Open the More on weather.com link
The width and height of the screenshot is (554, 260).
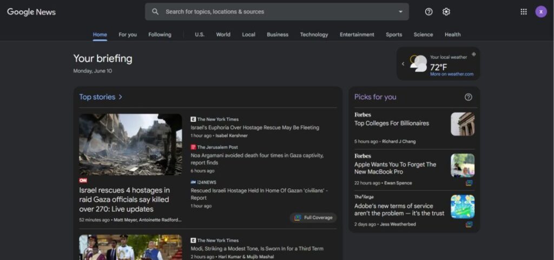(x=452, y=74)
